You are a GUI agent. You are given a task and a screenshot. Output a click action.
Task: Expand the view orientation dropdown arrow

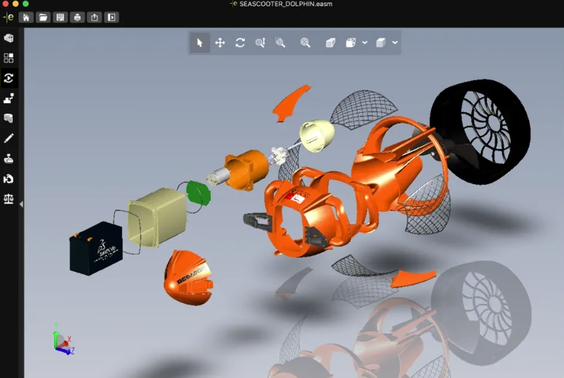364,42
